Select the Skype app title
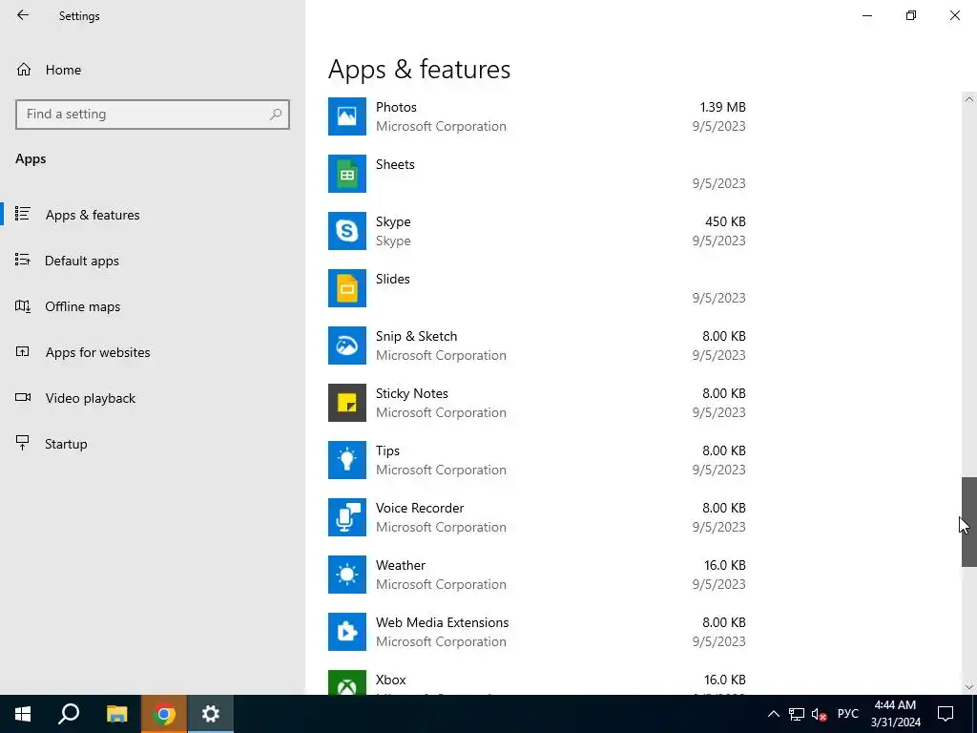The width and height of the screenshot is (977, 733). [393, 221]
